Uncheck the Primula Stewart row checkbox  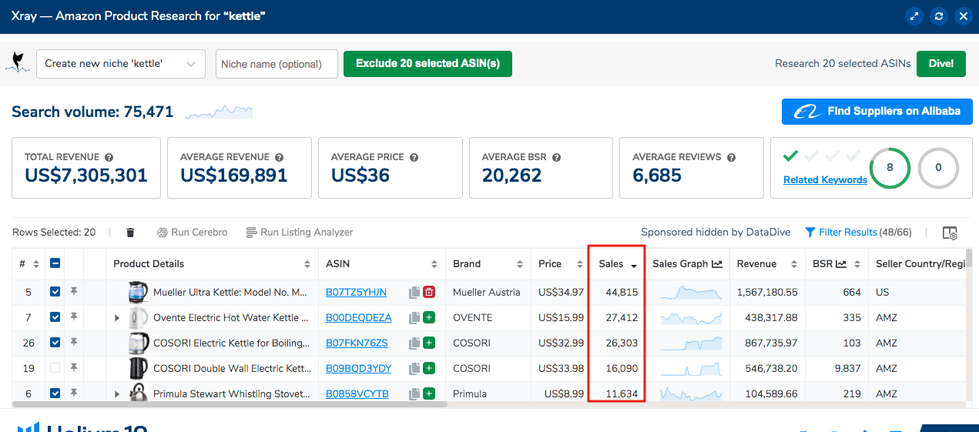[x=55, y=394]
